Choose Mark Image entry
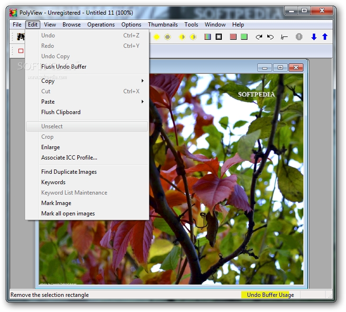 click(x=87, y=203)
